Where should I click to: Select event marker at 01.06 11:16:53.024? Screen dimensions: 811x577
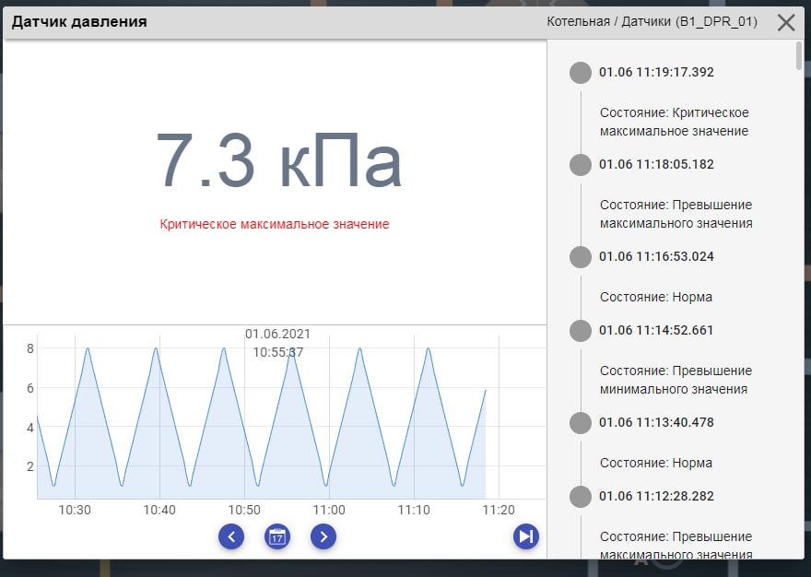coord(581,256)
